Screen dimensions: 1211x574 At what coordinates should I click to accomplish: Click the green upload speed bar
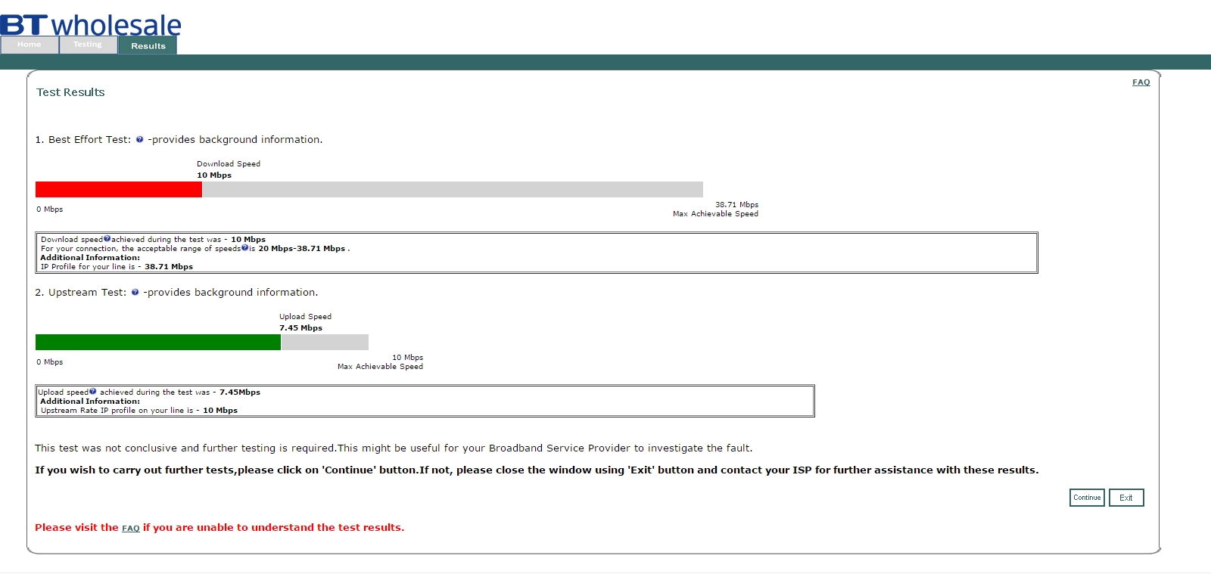[x=157, y=342]
